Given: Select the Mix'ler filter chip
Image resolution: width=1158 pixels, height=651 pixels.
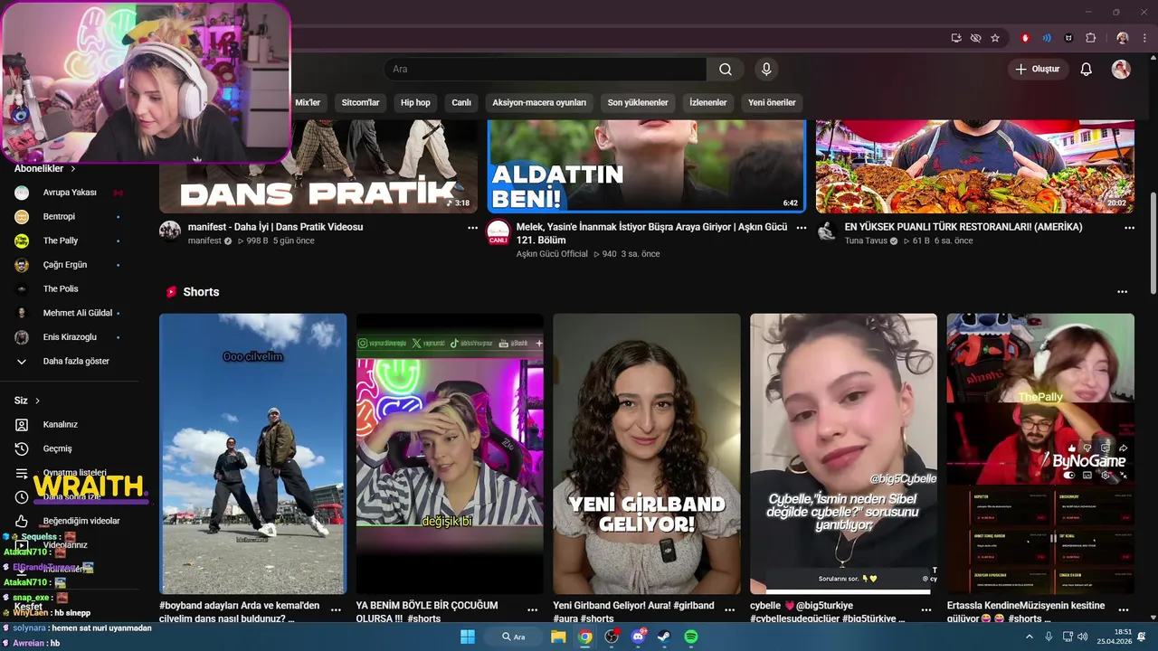Looking at the screenshot, I should (308, 102).
